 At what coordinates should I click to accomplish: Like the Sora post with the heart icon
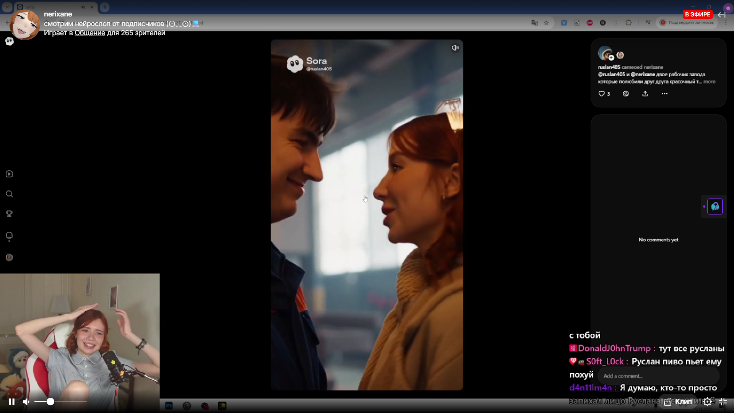pos(601,94)
